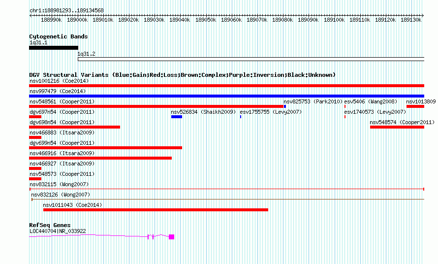This screenshot has width=438, height=264.
Task: Click the nsv997479 blue gain bar
Action: click(x=226, y=96)
